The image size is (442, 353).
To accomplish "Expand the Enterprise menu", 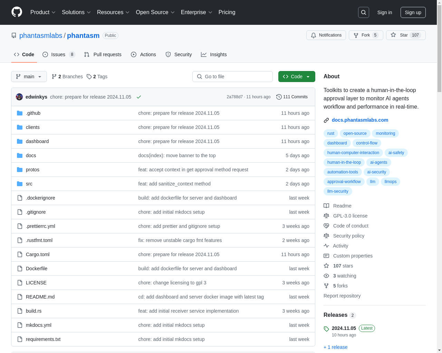I will pos(196,12).
